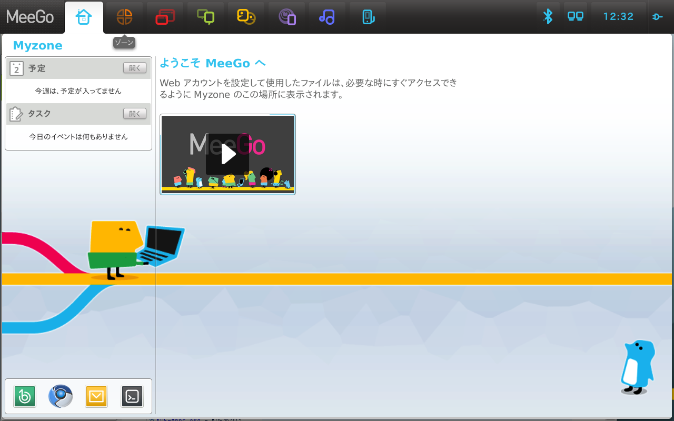Launch the Terminal from favorites
This screenshot has width=674, height=421.
pyautogui.click(x=132, y=396)
